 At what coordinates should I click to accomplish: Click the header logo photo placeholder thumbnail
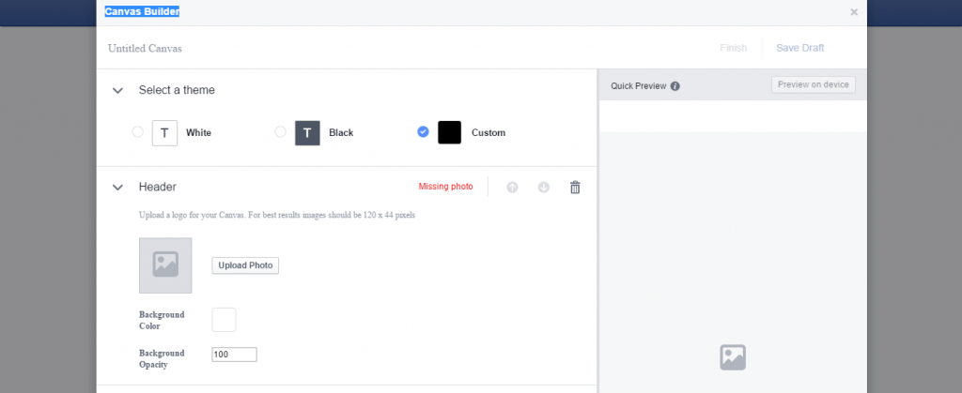pyautogui.click(x=165, y=265)
